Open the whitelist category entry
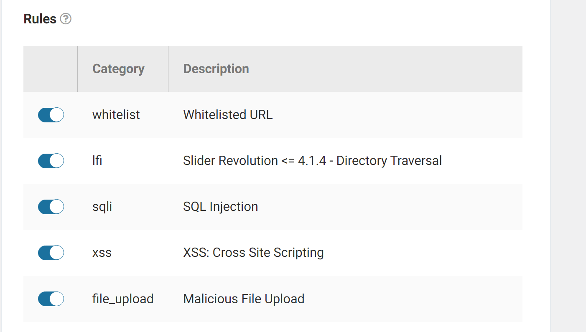Screen dimensions: 586x332 tap(116, 114)
